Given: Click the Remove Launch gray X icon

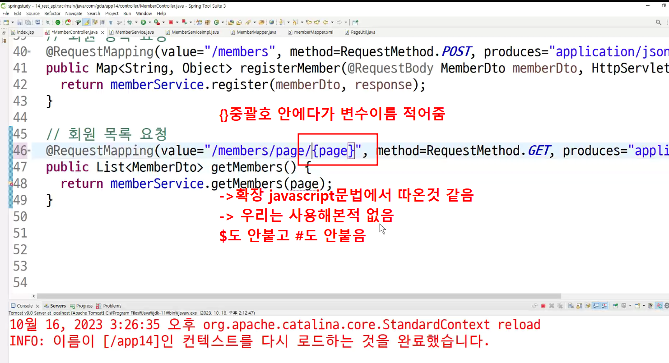Looking at the screenshot, I should [552, 306].
